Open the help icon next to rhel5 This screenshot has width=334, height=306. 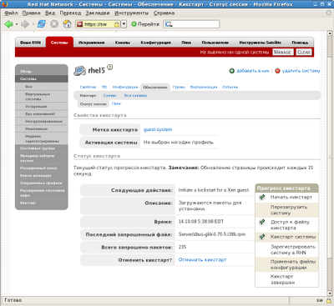[110, 67]
